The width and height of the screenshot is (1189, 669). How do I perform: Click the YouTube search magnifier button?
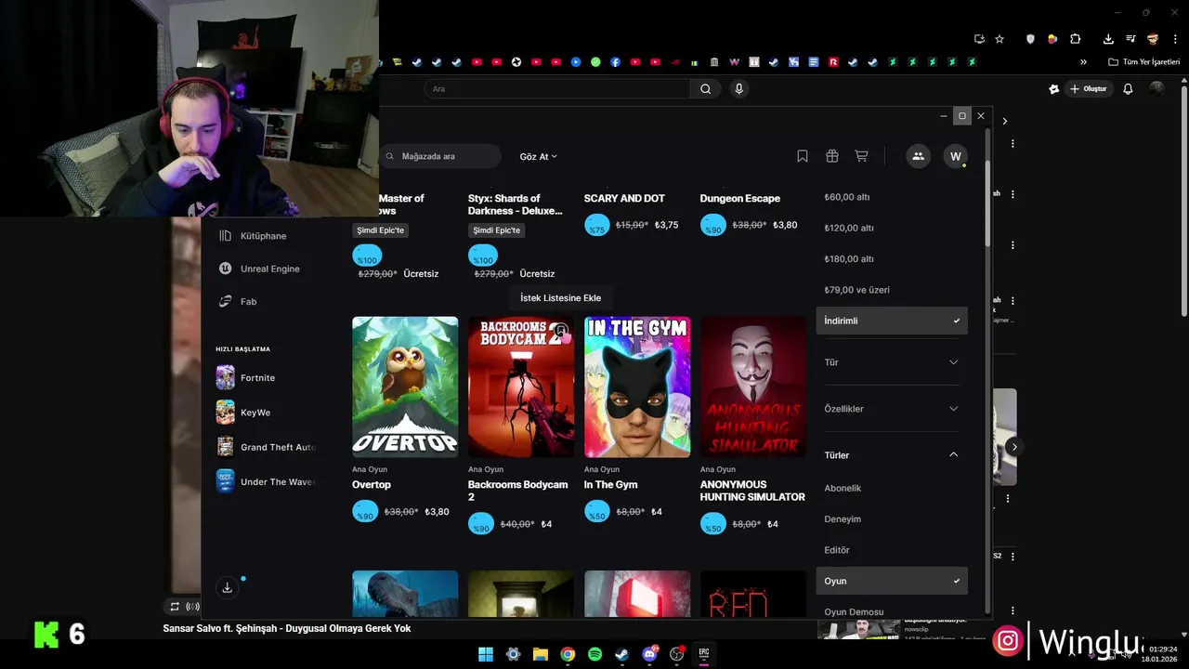(705, 89)
